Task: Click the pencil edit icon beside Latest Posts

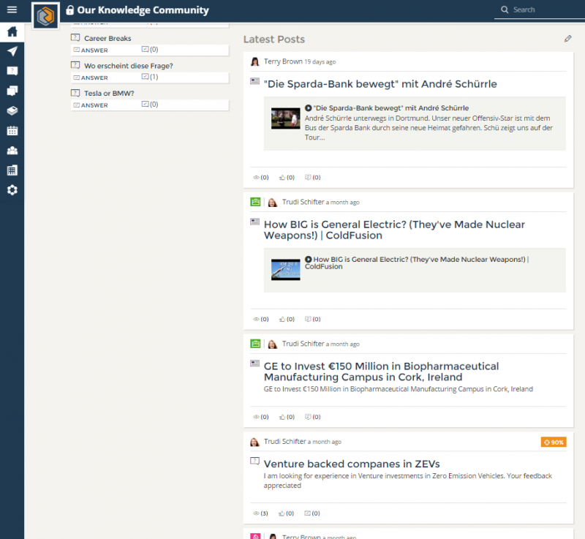Action: point(568,39)
